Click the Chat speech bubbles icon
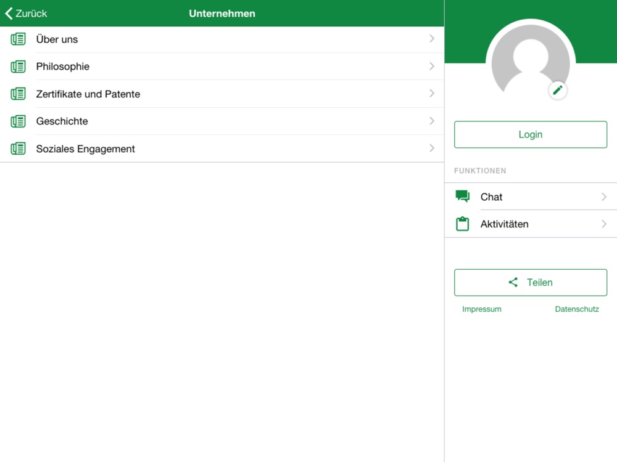Image resolution: width=617 pixels, height=462 pixels. [x=462, y=196]
